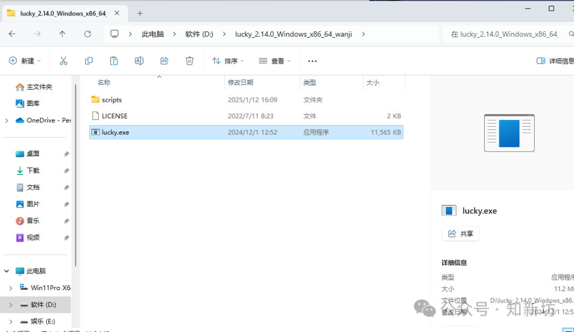The width and height of the screenshot is (574, 332).
Task: Expand the OneDrive tree node
Action: (6, 120)
